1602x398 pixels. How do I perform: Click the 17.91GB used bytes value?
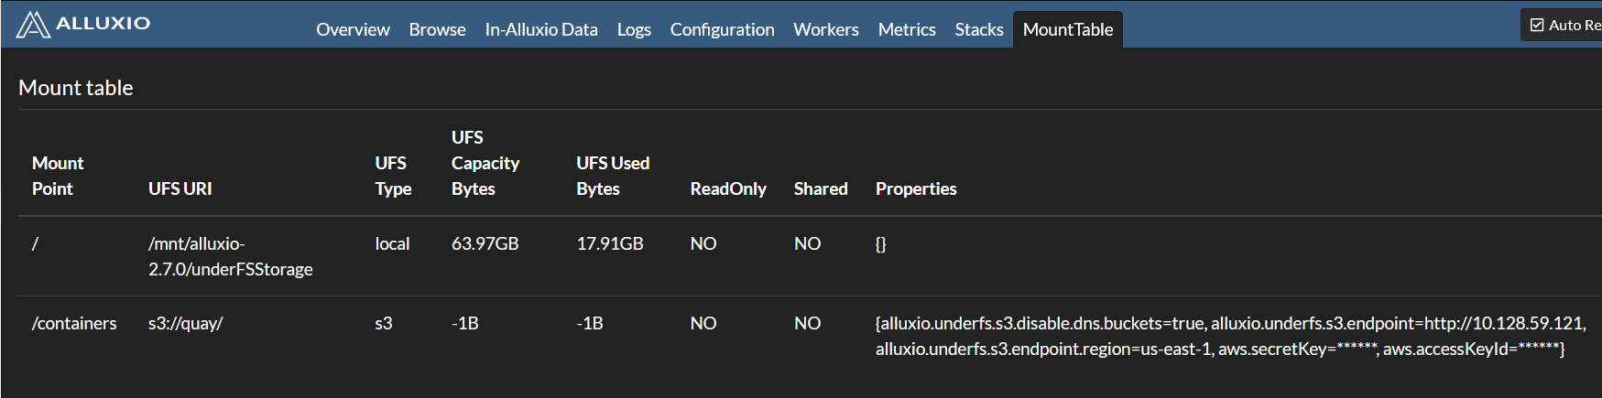click(x=610, y=243)
